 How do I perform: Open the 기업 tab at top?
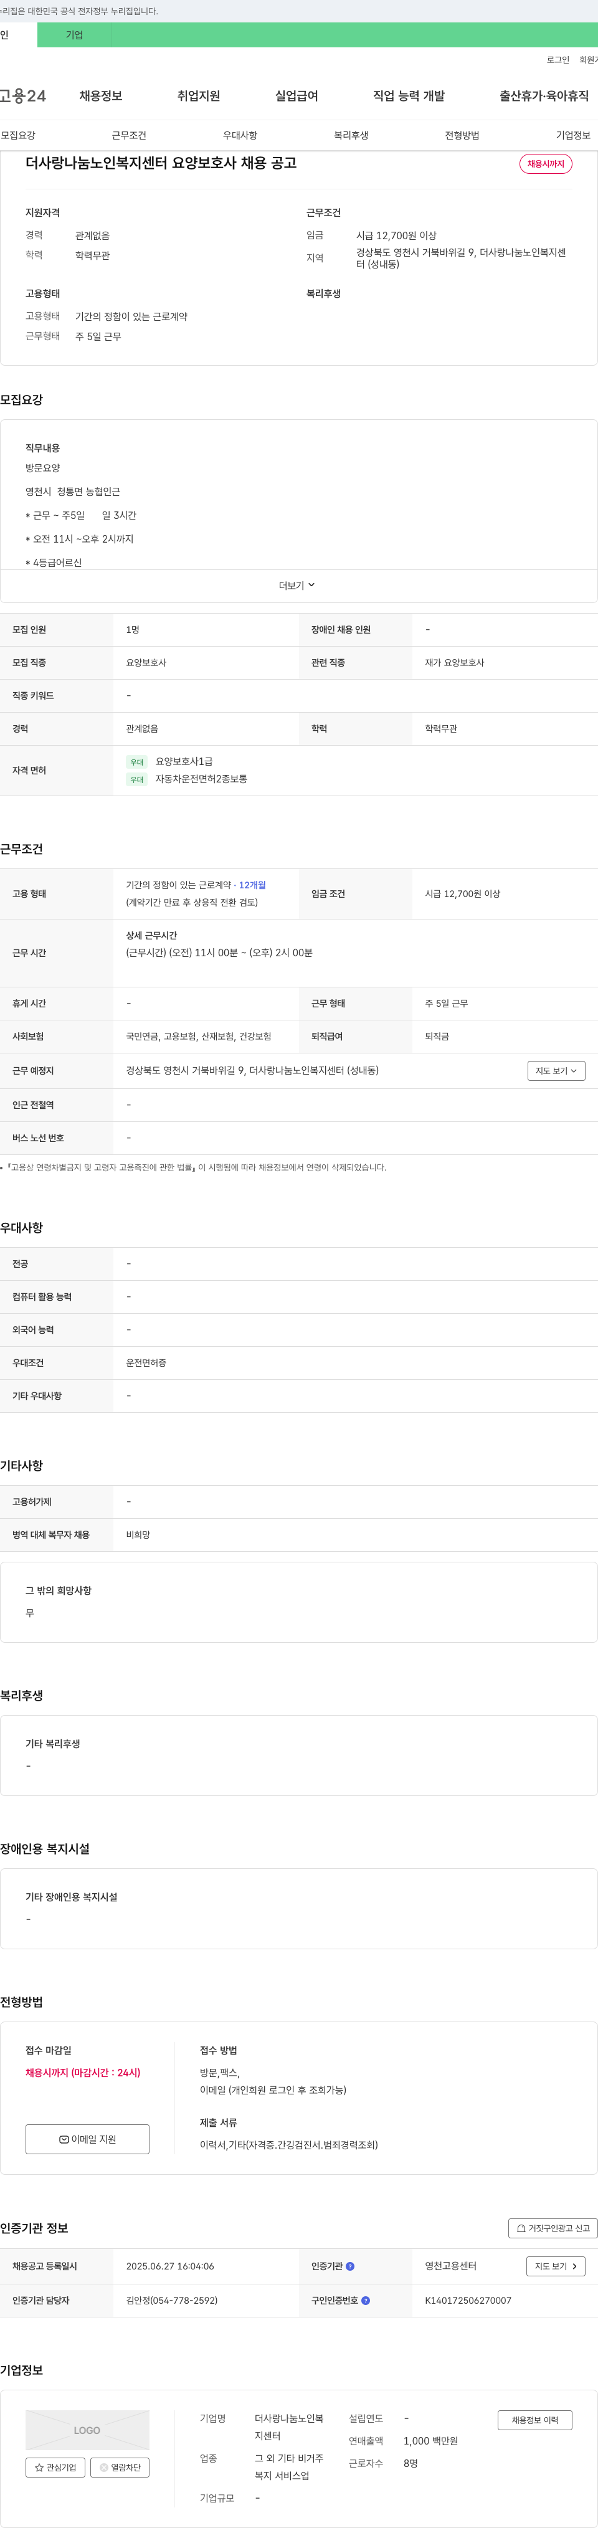75,36
